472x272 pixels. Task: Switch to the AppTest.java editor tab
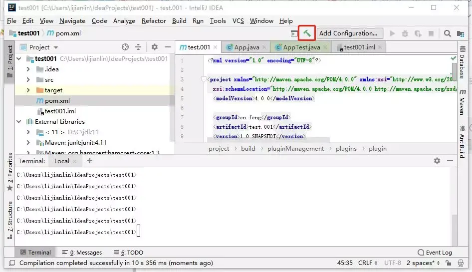pos(301,47)
